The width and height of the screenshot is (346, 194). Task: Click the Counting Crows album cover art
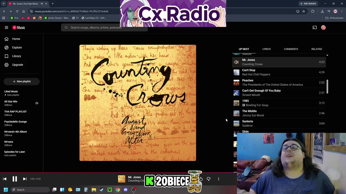pyautogui.click(x=138, y=103)
